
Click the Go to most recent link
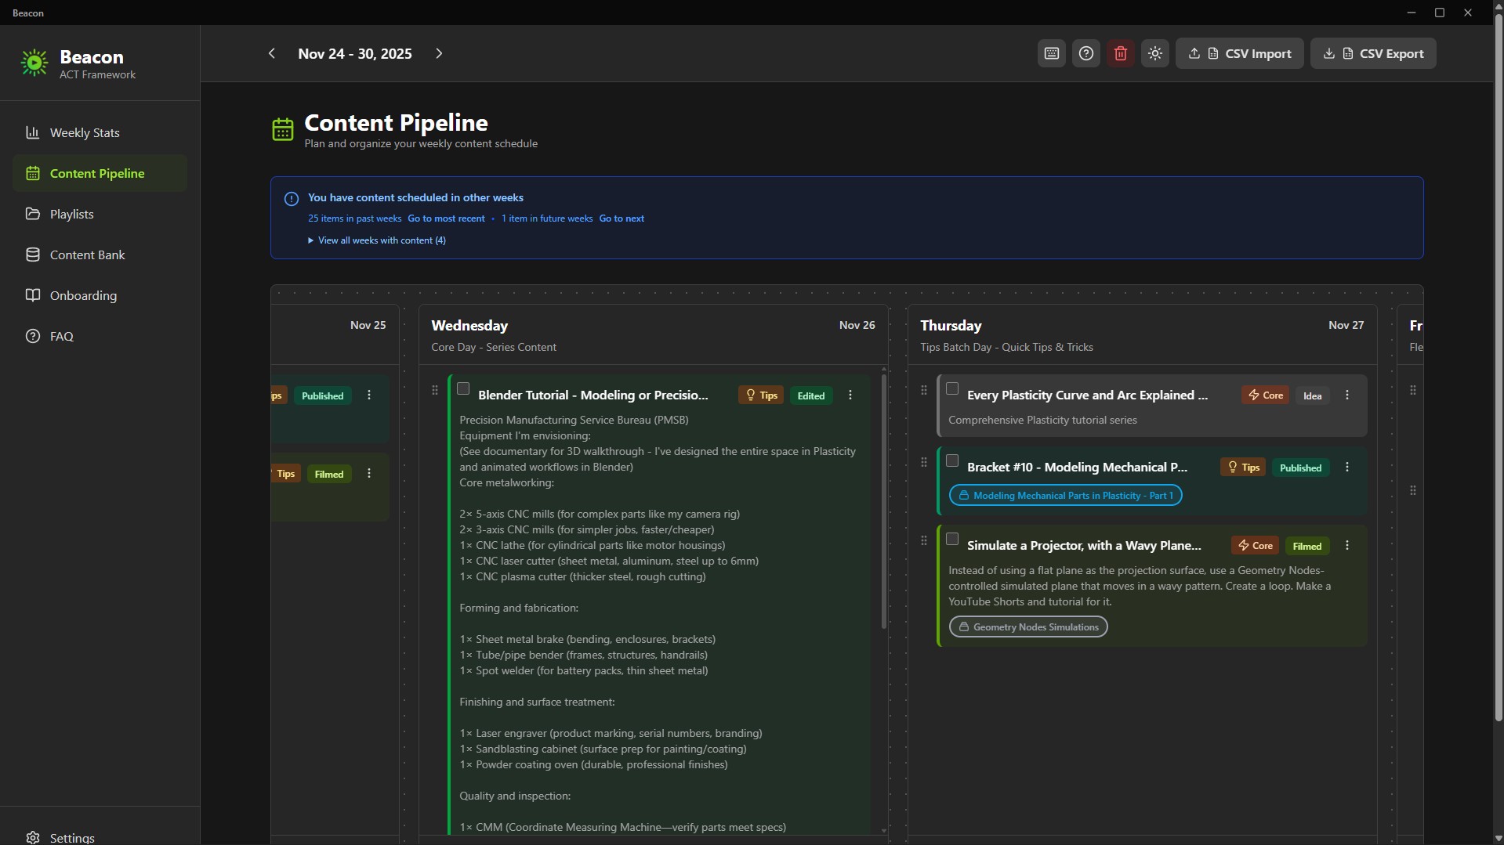click(446, 218)
